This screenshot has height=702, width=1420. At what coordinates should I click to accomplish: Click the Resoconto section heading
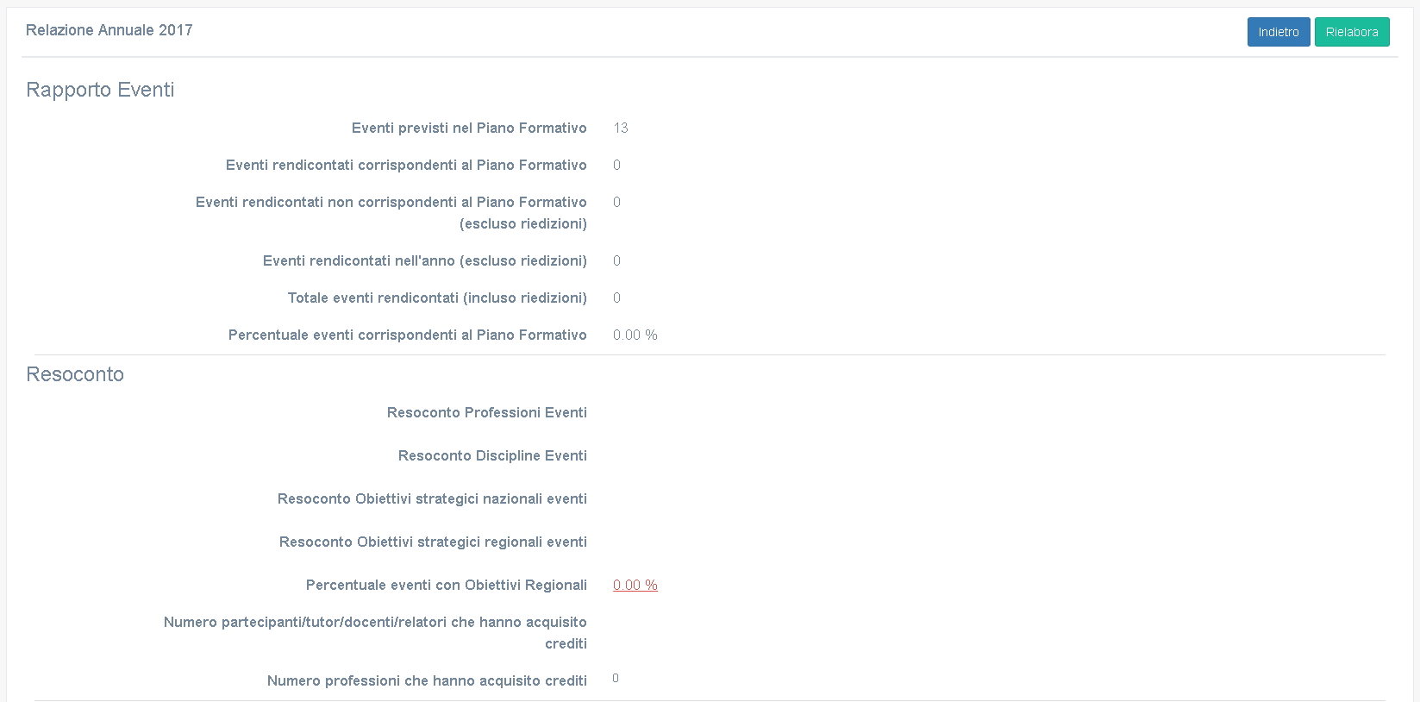tap(75, 374)
